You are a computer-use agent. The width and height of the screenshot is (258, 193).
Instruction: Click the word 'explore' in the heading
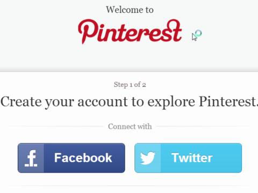pos(171,102)
